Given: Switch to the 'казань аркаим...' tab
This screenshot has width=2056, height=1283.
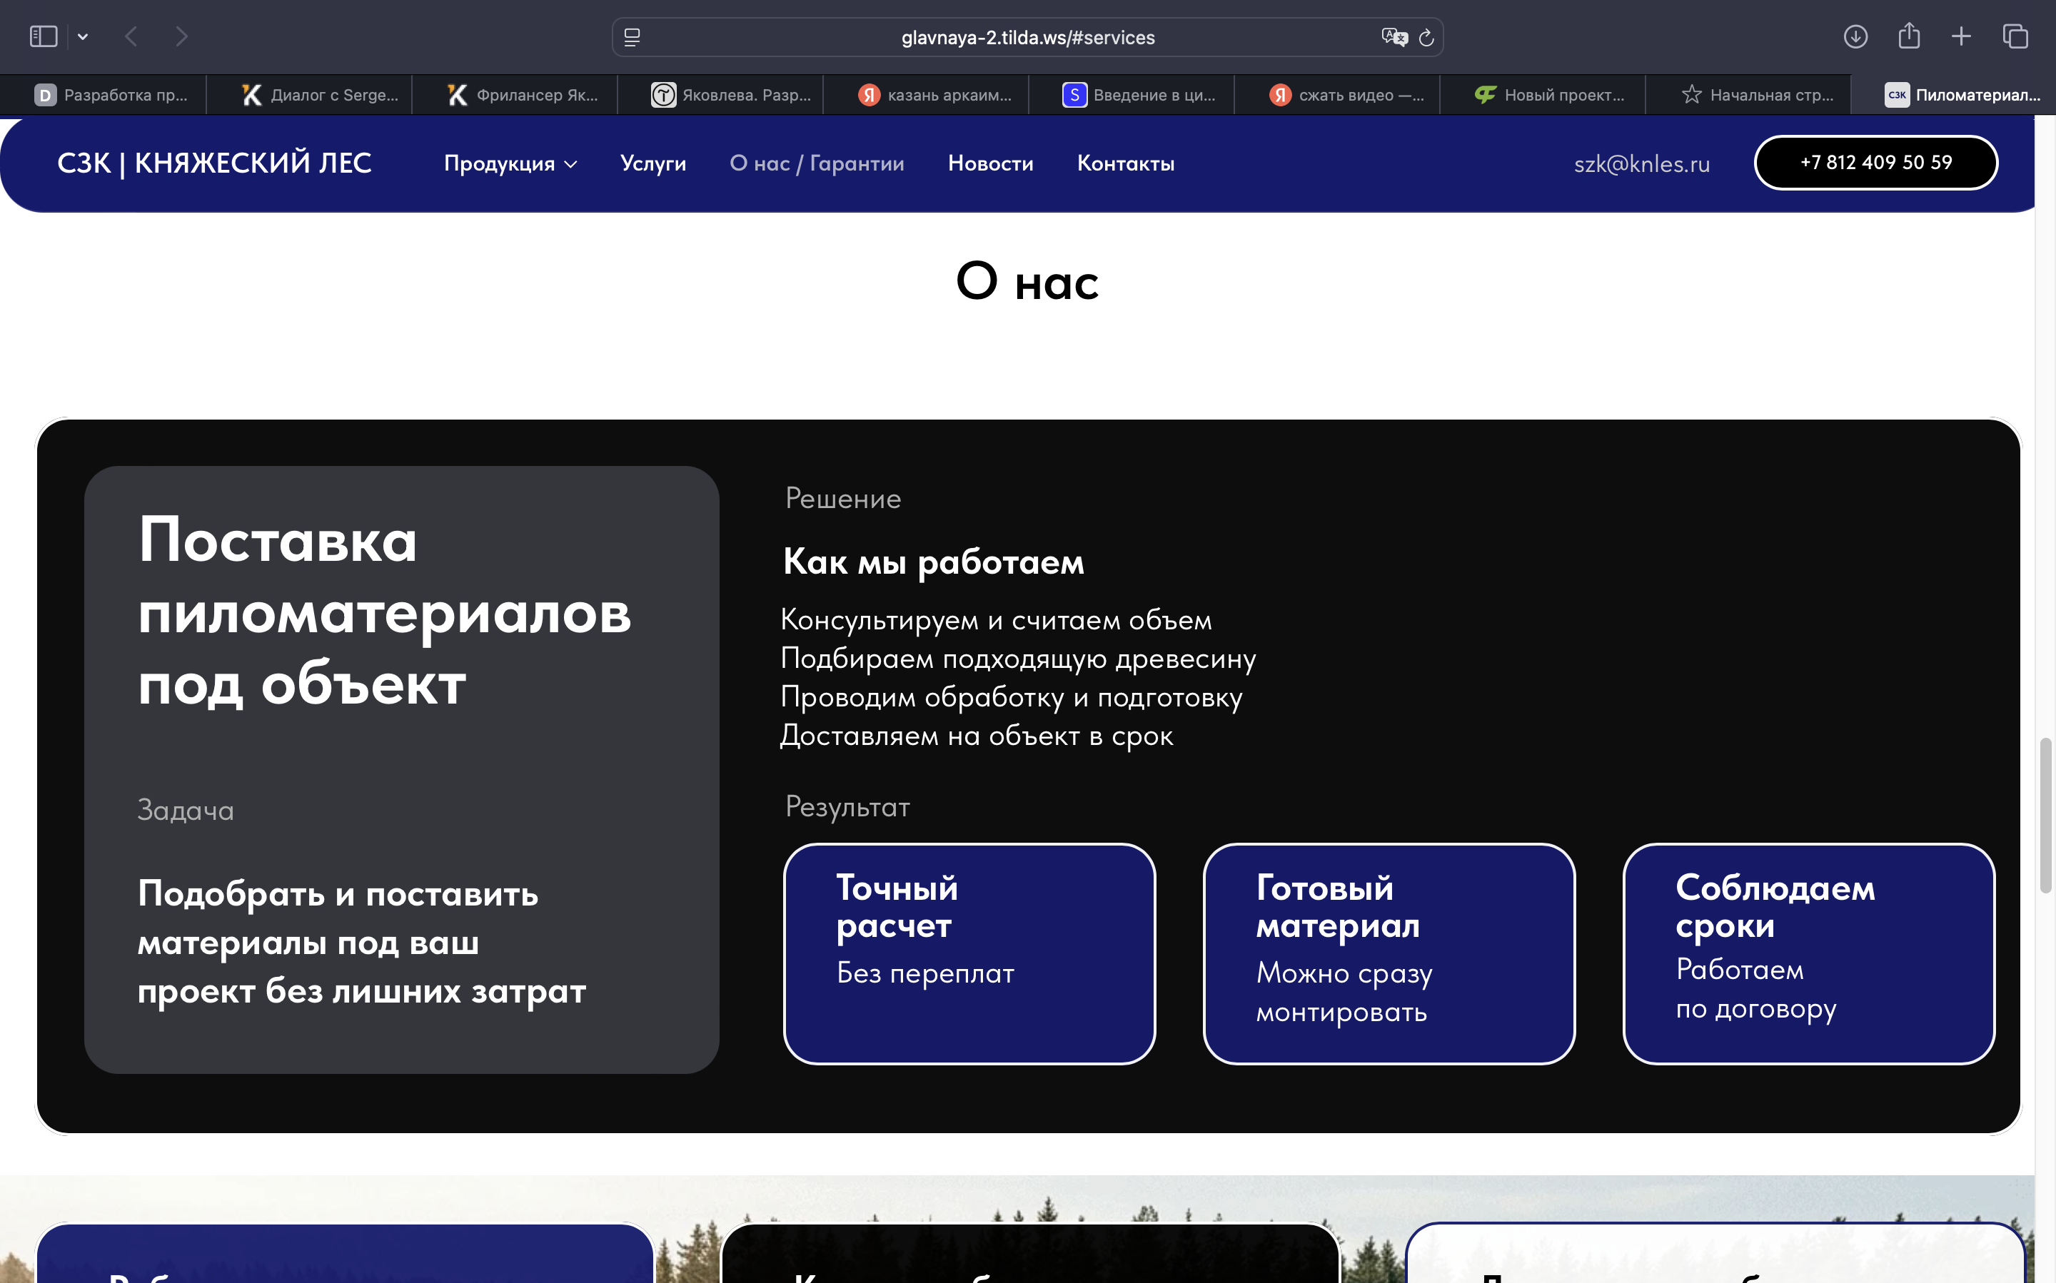Looking at the screenshot, I should coord(925,95).
